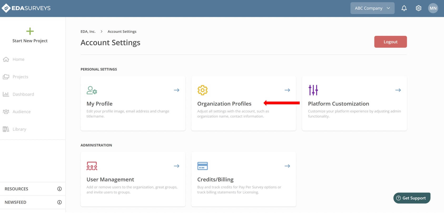Click the Platform Customization sliders icon
The height and width of the screenshot is (213, 444).
point(313,90)
